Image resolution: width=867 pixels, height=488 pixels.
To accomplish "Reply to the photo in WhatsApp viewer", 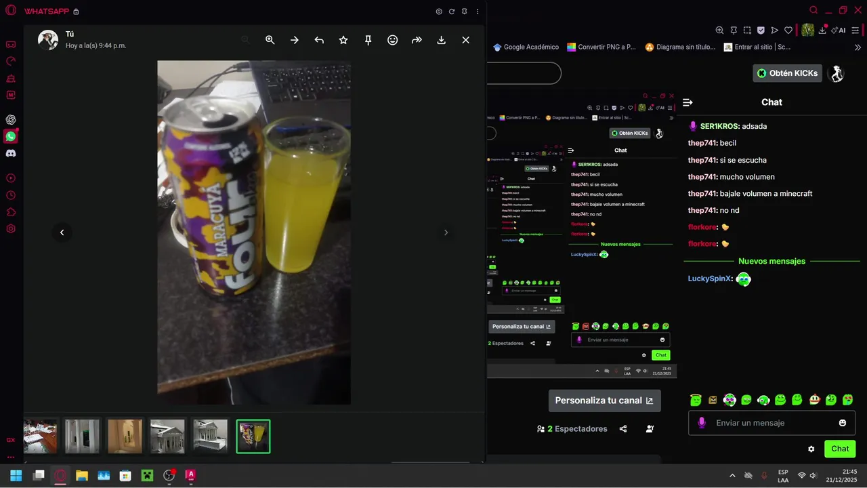I will tap(319, 40).
